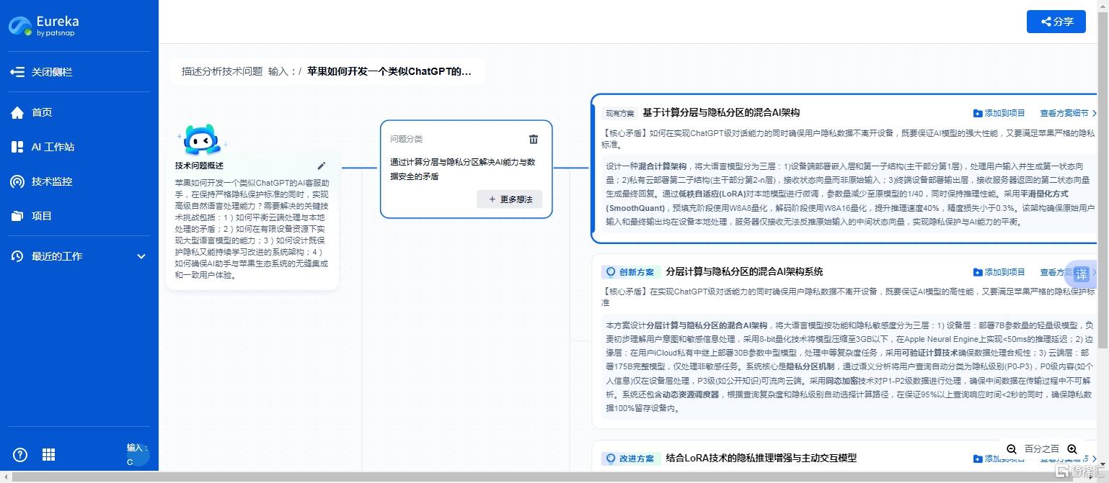1109x483 pixels.
Task: Open solution 基于计算分层与隐私分区的混合AI架构
Action: 721,112
